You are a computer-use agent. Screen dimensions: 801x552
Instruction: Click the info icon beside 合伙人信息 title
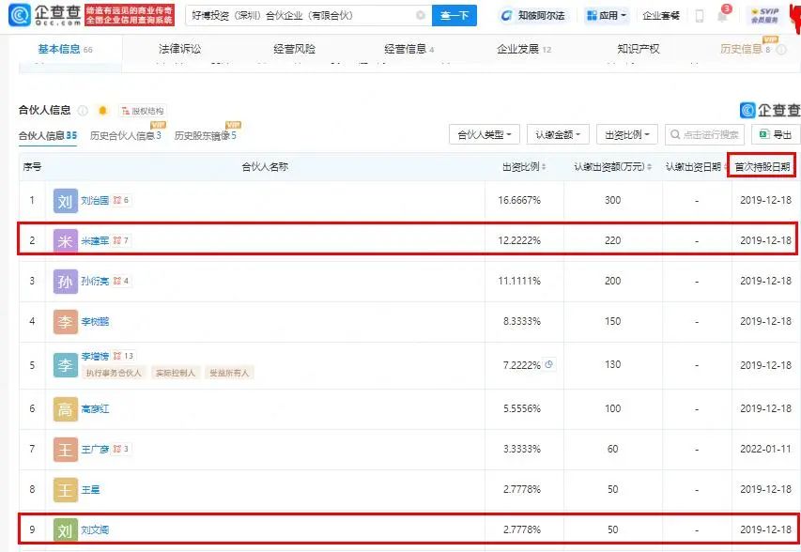83,110
